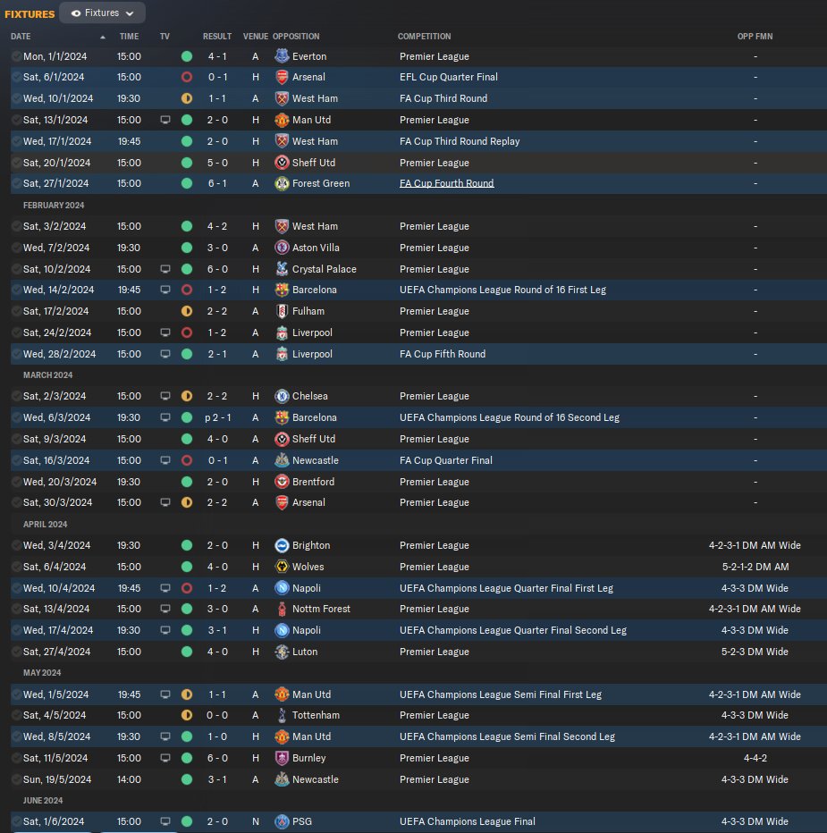
Task: Select the 5-2-3 DM Wide formation for Luton
Action: [x=755, y=652]
